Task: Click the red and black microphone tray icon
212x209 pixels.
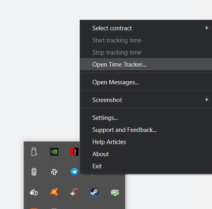Action: [74, 152]
